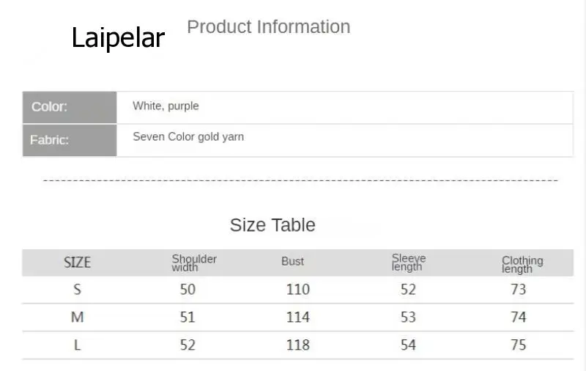This screenshot has height=371, width=586.
Task: Click the size M row label
Action: (x=77, y=317)
